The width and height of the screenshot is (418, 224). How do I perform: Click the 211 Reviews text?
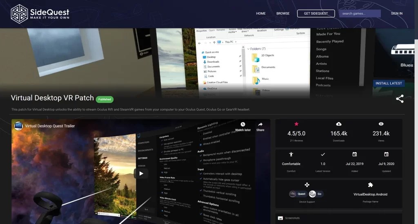(x=296, y=141)
